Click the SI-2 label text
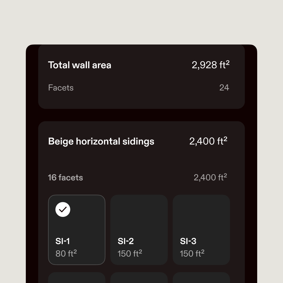The width and height of the screenshot is (283, 283). point(125,241)
